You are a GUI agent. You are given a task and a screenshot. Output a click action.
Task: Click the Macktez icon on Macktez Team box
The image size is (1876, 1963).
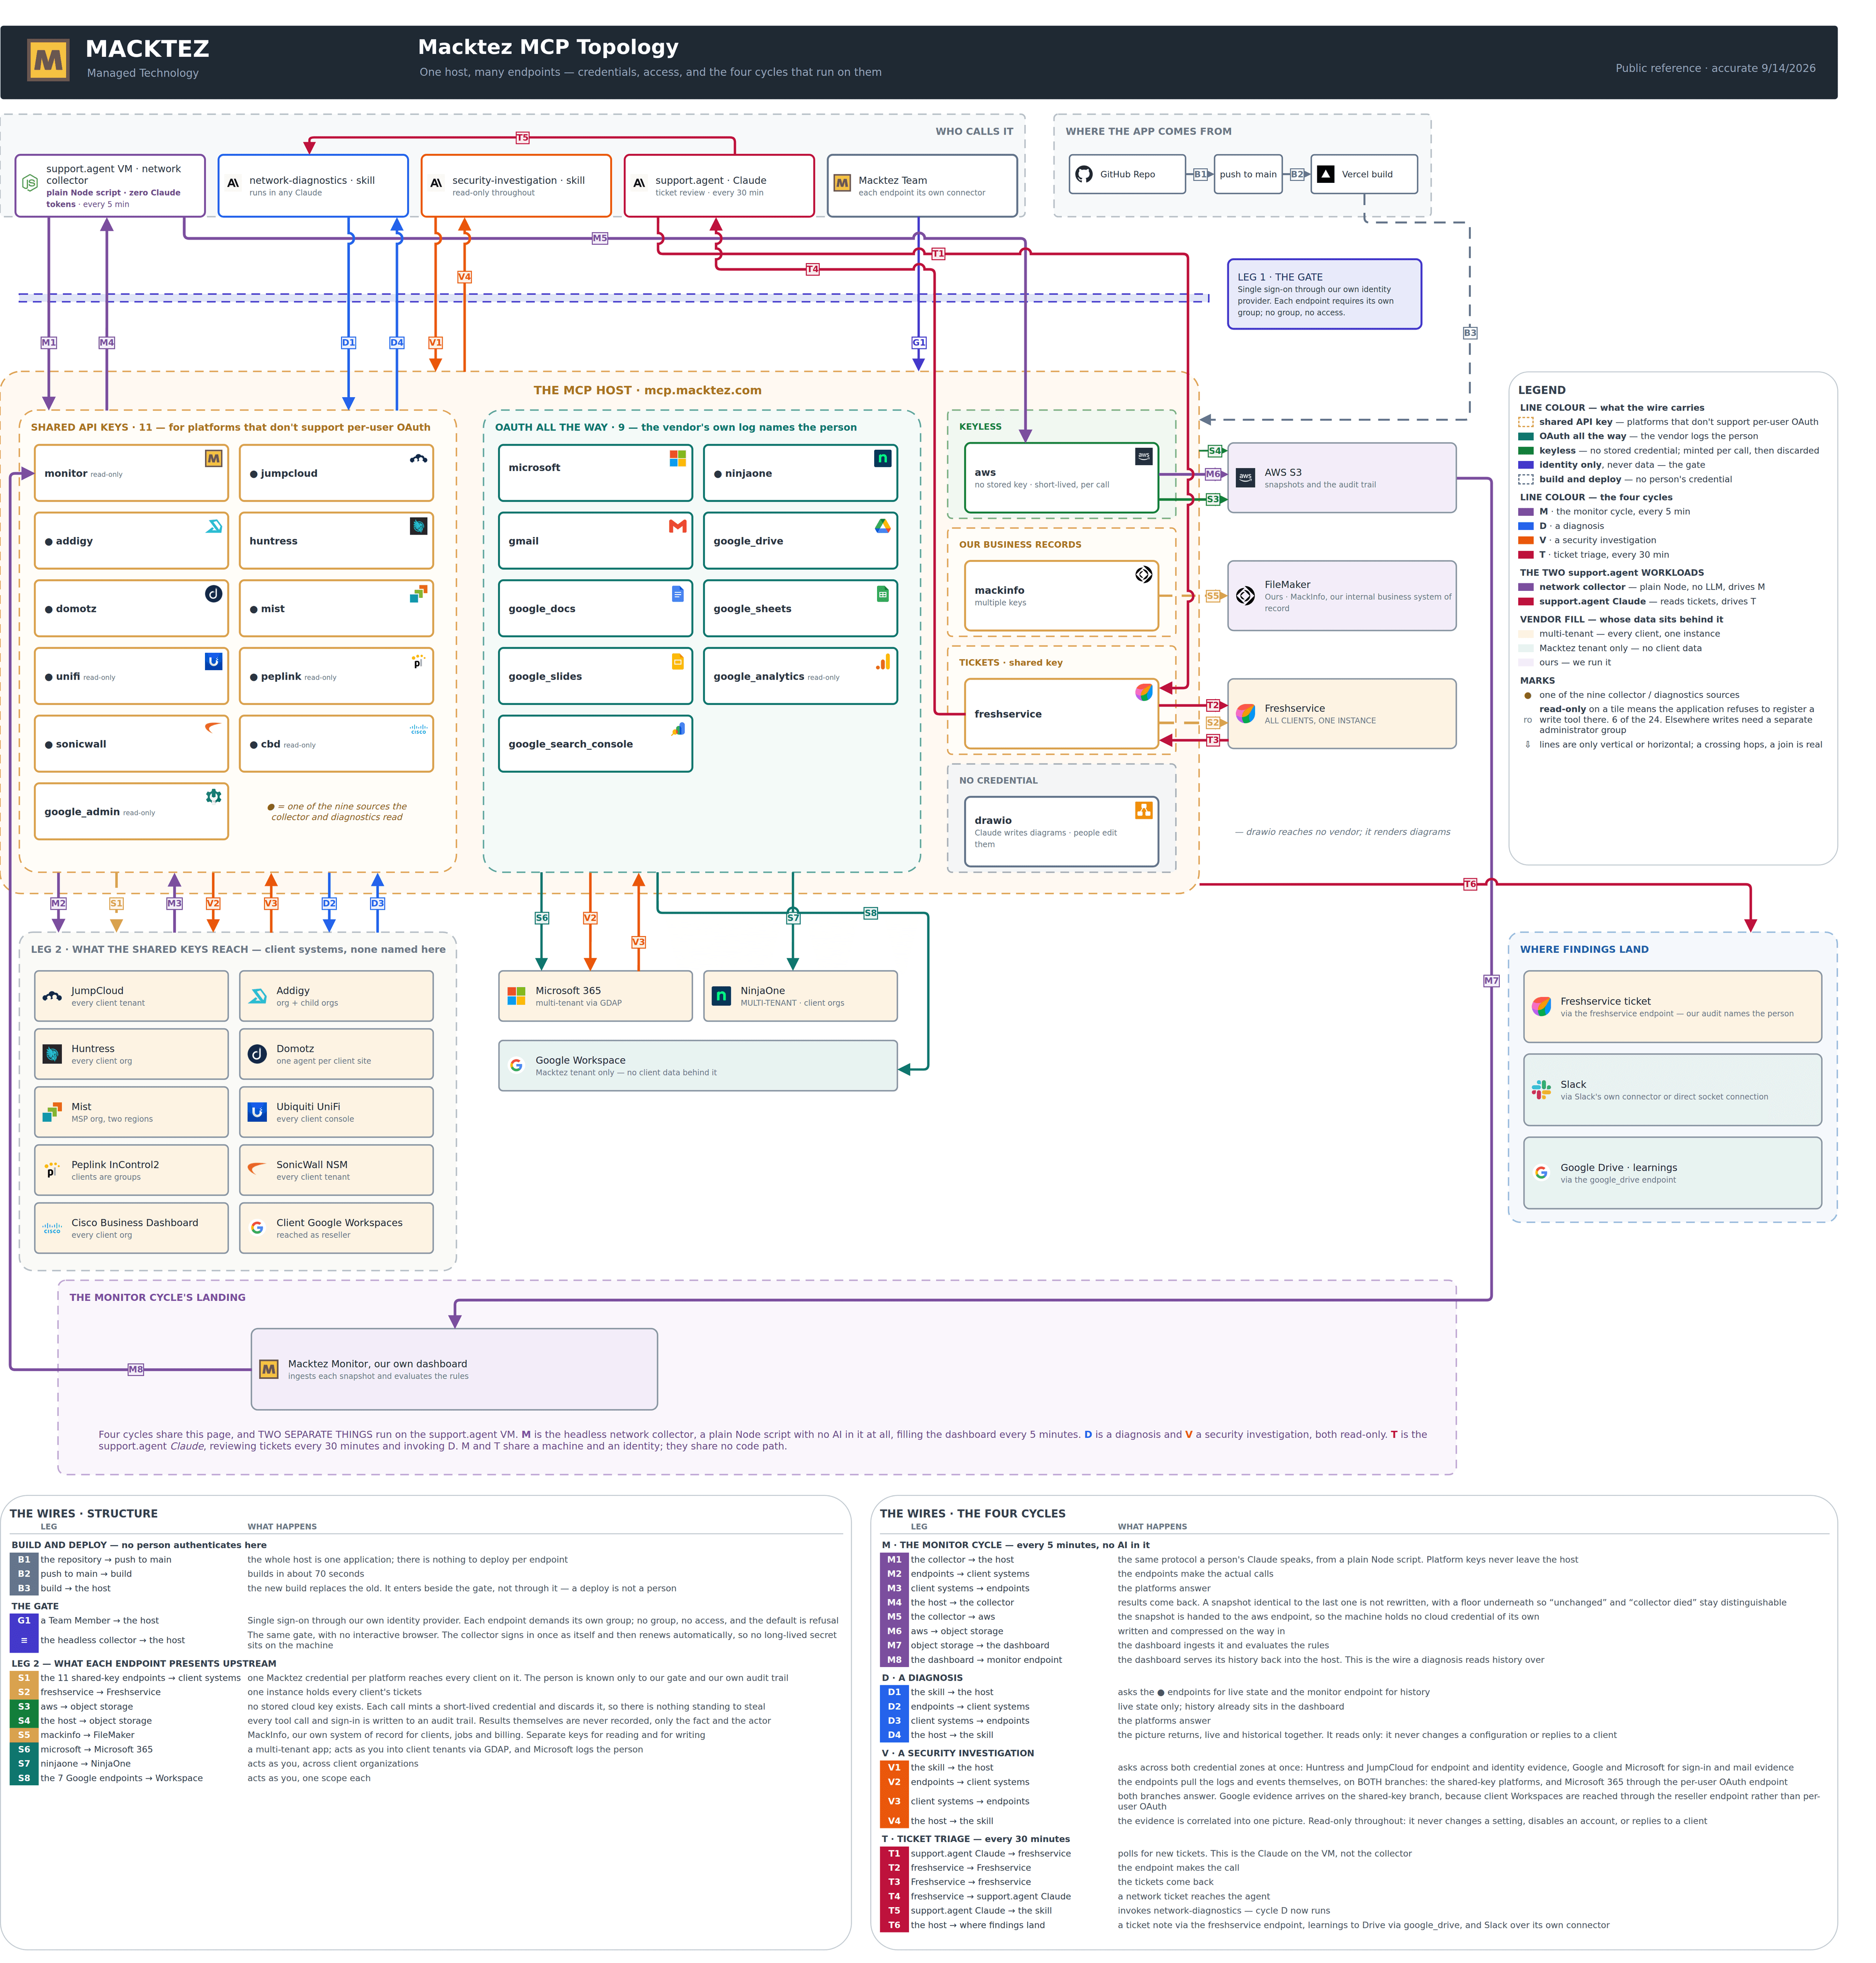point(842,183)
